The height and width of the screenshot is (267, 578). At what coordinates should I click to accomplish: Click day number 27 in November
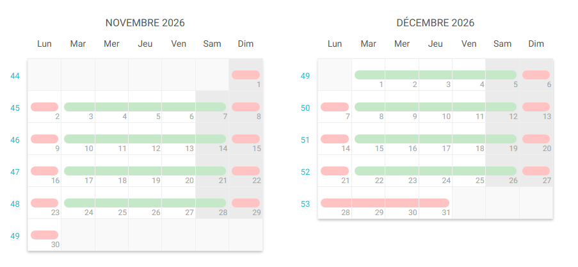(x=189, y=213)
